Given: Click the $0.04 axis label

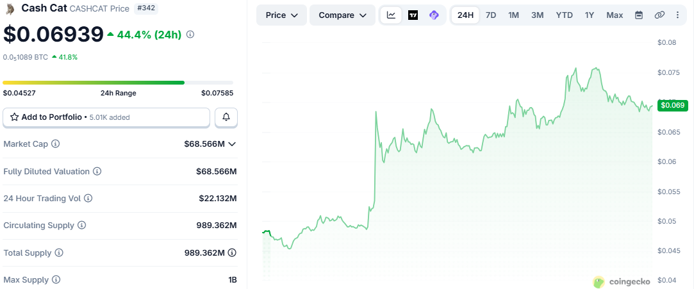Looking at the screenshot, I should 667,280.
